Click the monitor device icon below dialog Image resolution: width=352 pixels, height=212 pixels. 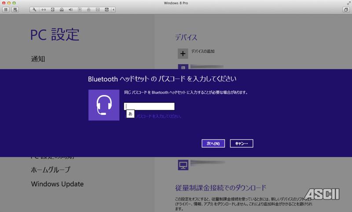click(183, 165)
